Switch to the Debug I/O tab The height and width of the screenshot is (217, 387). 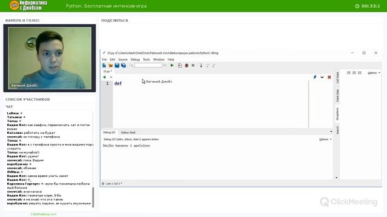(109, 133)
